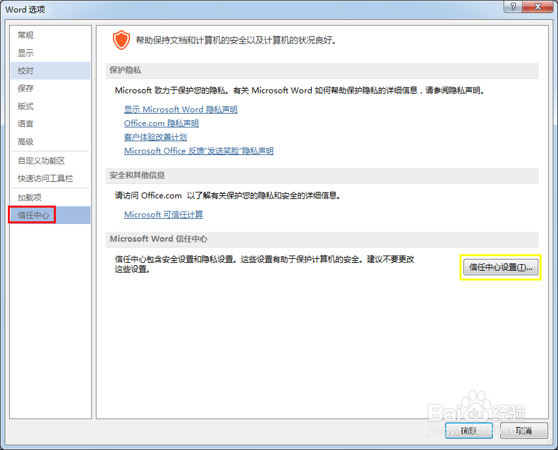Open the 客户体验改善计划 link

coord(155,137)
